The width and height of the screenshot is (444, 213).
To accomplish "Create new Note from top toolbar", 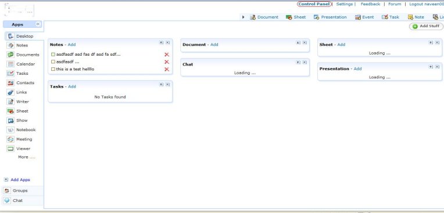I will [416, 17].
